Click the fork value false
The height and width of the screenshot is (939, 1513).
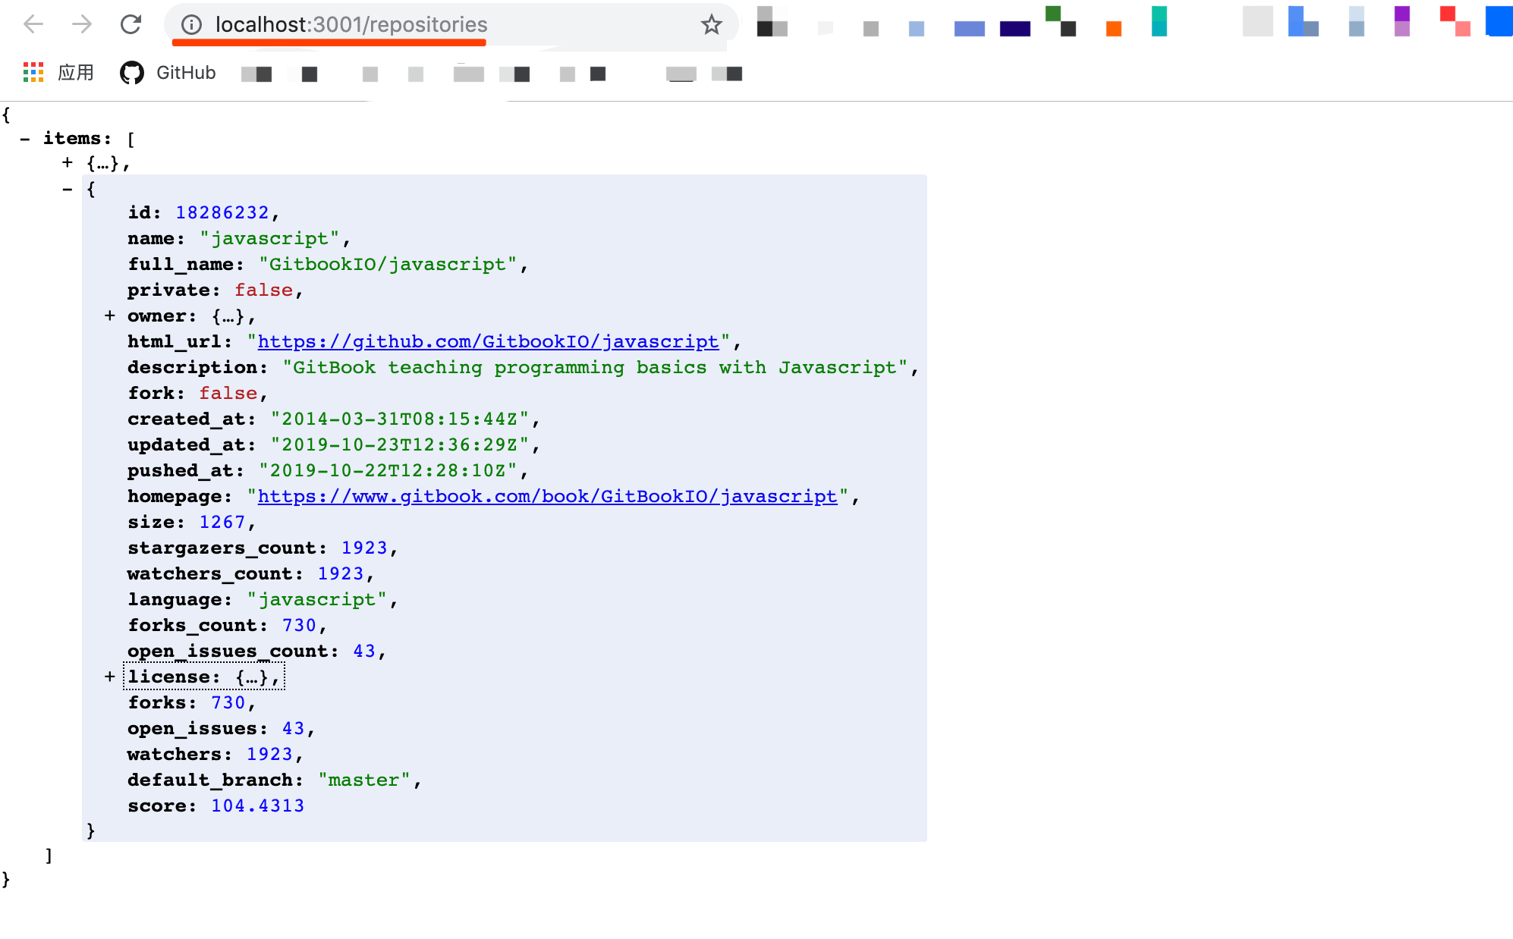pyautogui.click(x=228, y=394)
